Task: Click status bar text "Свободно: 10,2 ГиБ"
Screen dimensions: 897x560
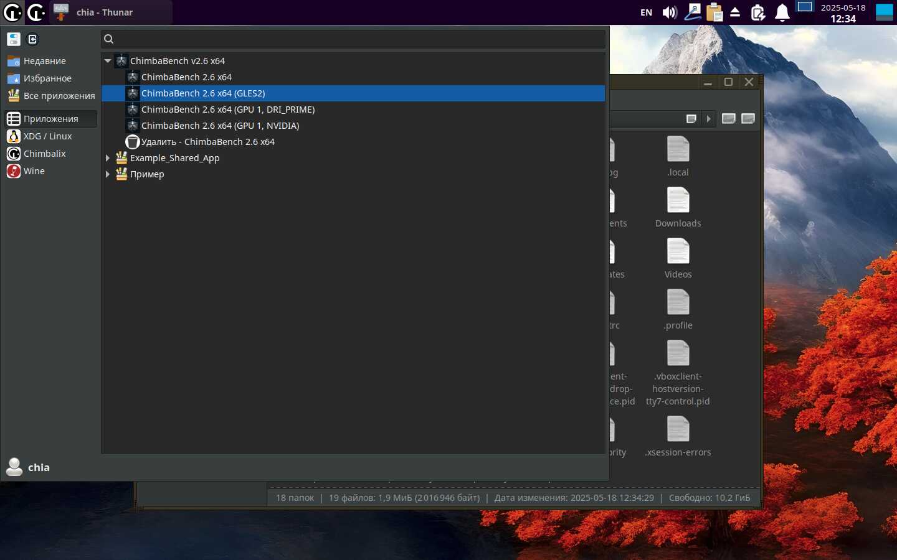Action: [x=710, y=498]
